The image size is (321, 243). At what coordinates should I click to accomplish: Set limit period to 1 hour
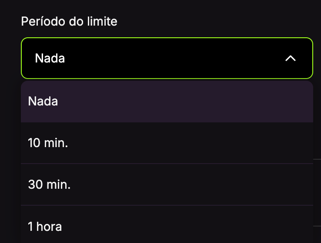click(167, 226)
